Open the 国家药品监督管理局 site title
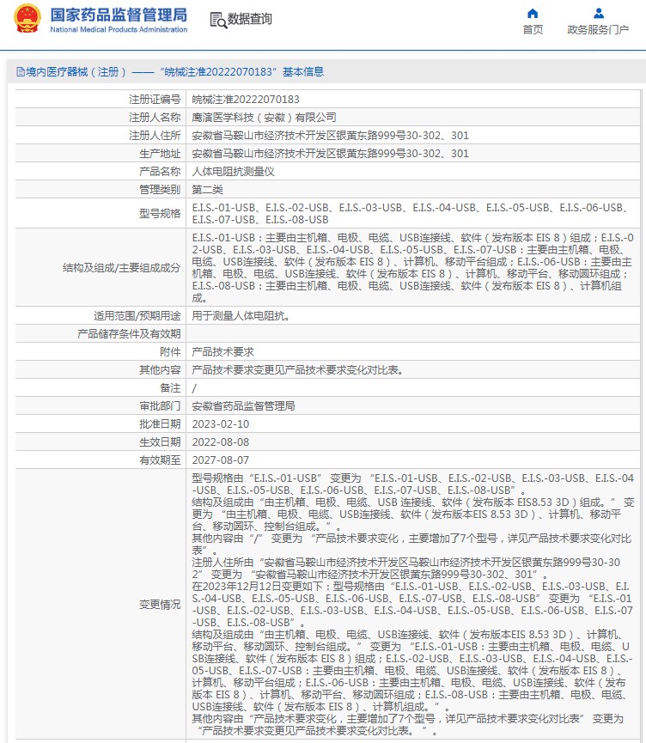This screenshot has height=743, width=646. pos(119,15)
